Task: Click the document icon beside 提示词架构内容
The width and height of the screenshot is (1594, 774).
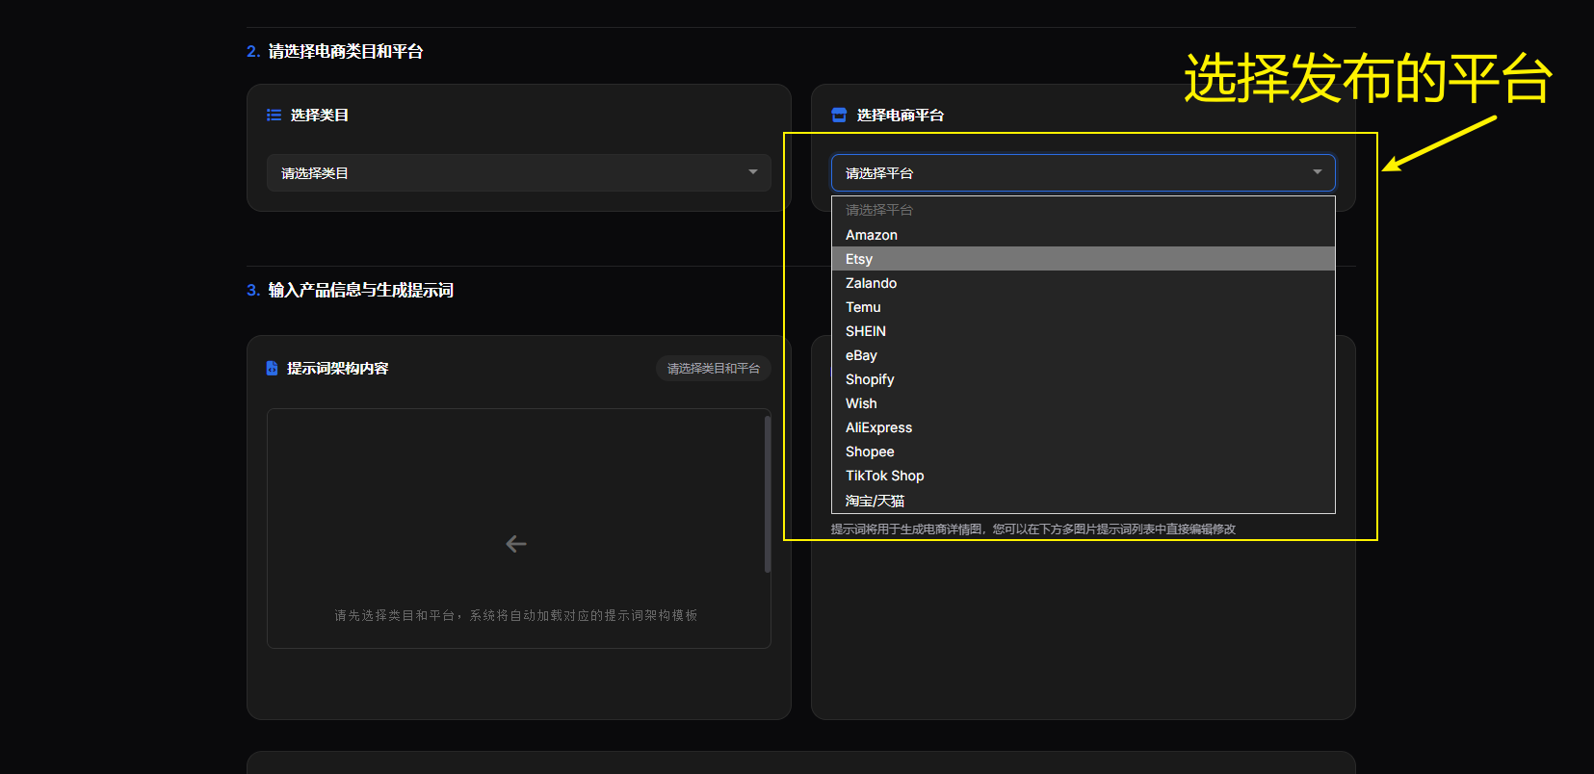Action: 272,368
